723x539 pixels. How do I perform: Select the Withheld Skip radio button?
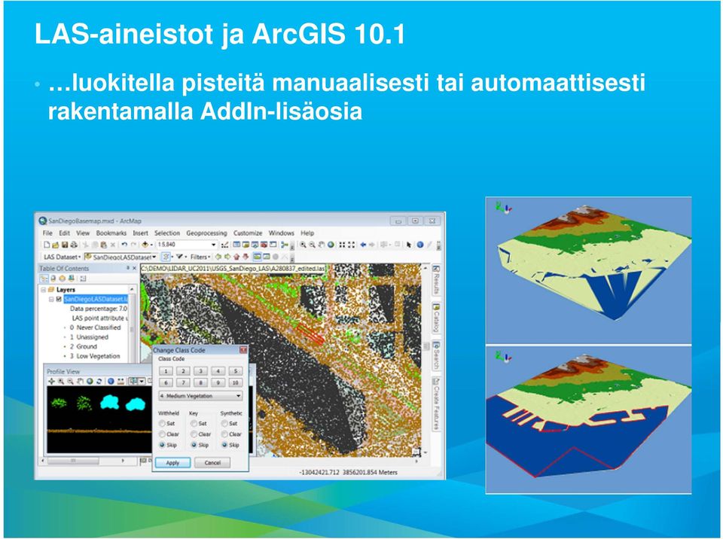pyautogui.click(x=163, y=445)
